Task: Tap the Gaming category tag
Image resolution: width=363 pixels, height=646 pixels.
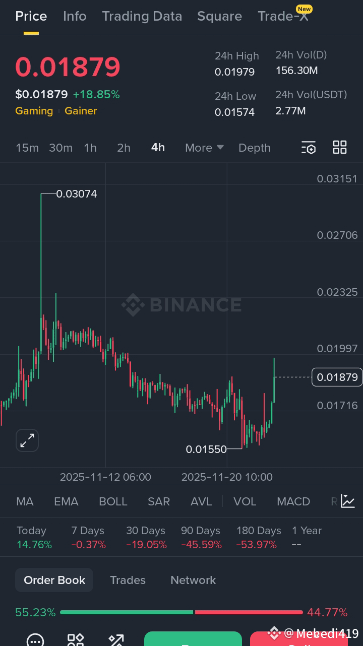Action: tap(34, 111)
